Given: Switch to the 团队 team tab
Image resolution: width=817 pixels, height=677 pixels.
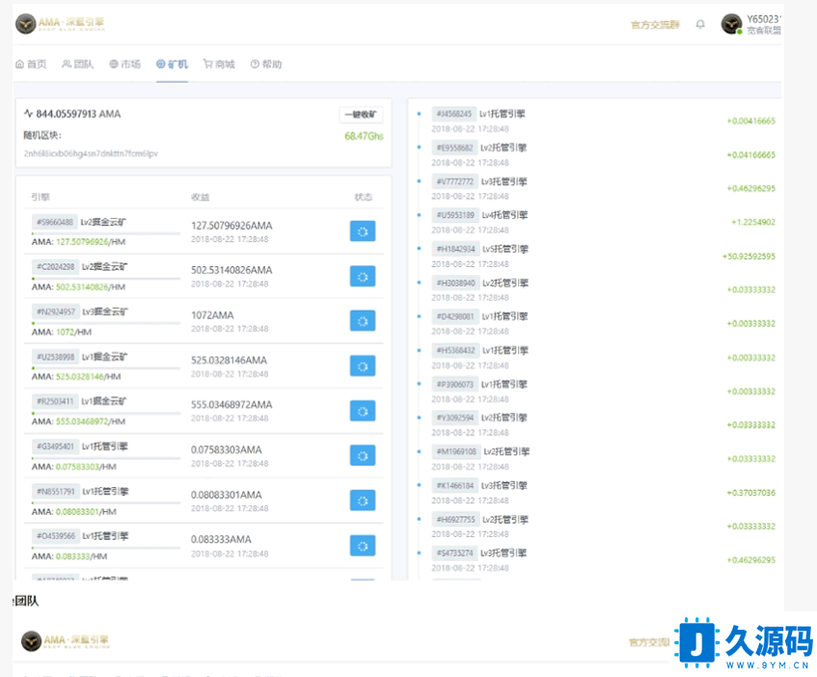Looking at the screenshot, I should (78, 65).
